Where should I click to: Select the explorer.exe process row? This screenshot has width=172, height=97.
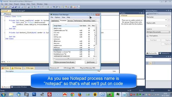coord(74,46)
